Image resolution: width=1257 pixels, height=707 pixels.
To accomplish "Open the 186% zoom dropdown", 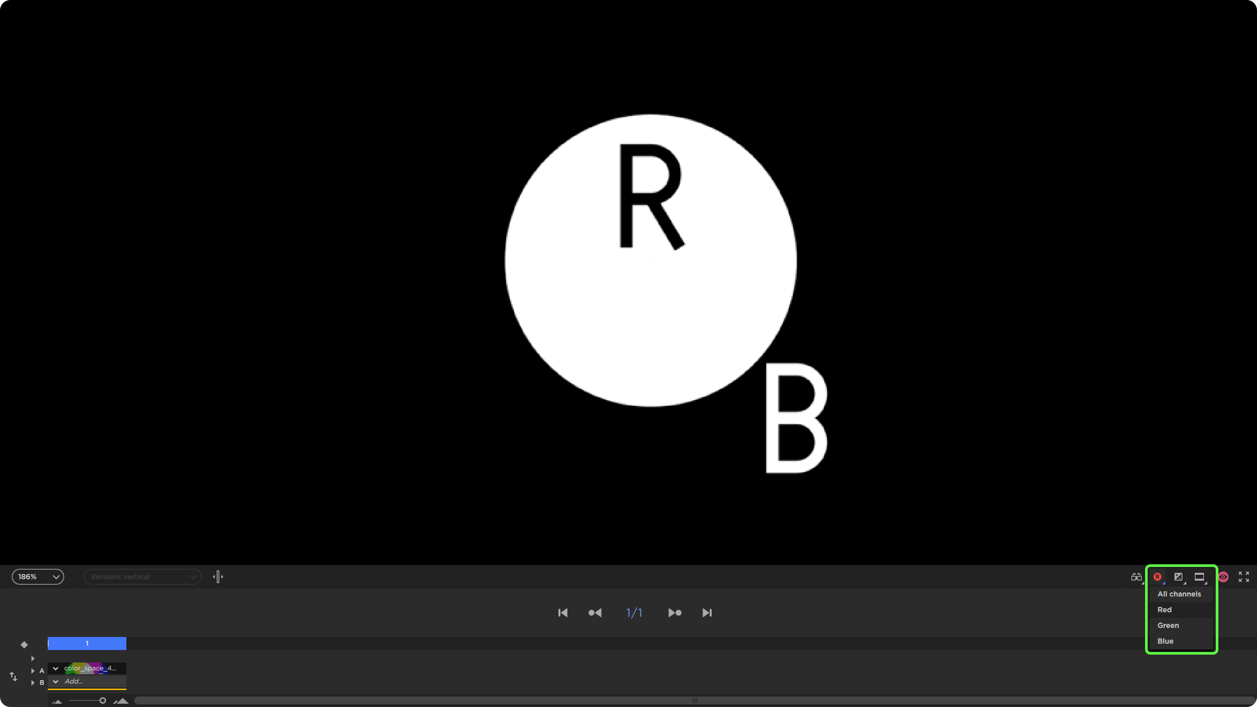I will [38, 577].
